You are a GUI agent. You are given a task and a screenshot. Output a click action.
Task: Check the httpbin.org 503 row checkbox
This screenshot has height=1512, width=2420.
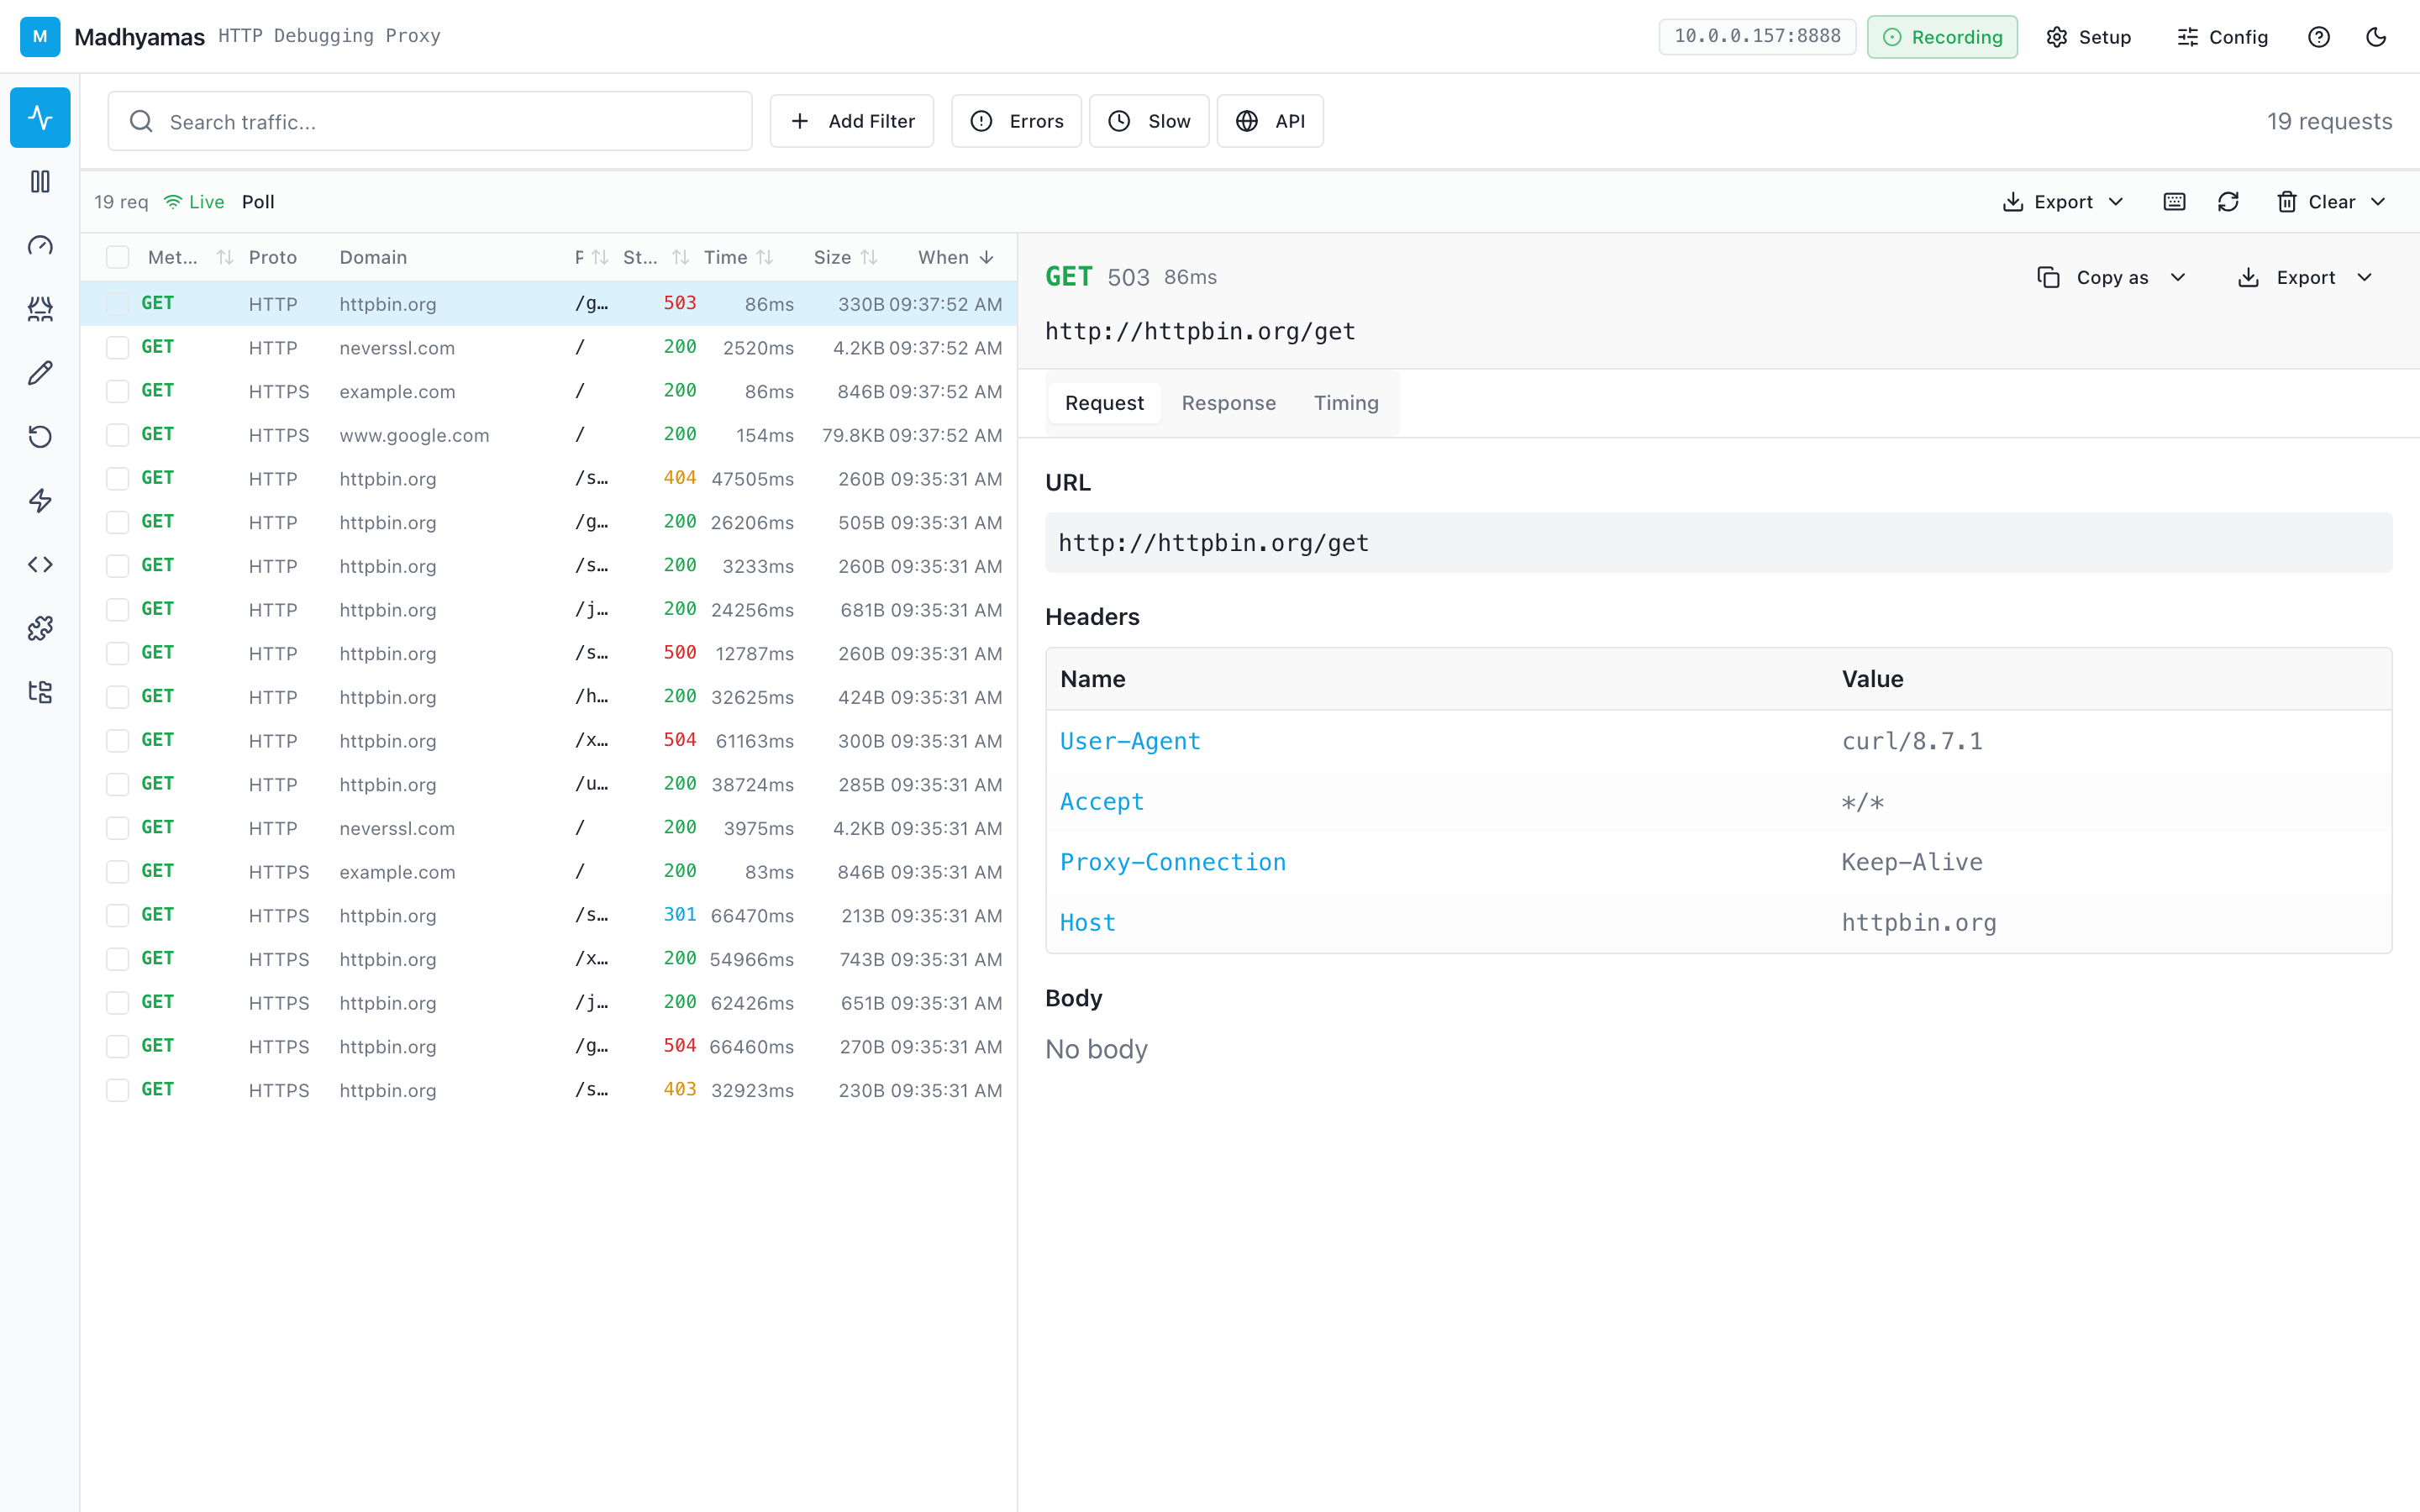pyautogui.click(x=118, y=304)
